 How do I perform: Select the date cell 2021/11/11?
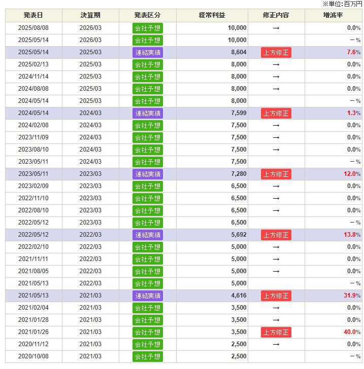[x=34, y=259]
